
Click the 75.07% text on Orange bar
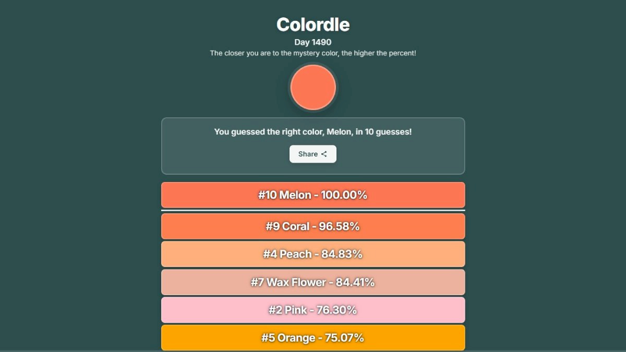[344, 337]
